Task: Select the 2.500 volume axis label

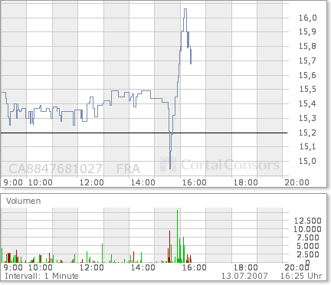Action: coord(308,254)
